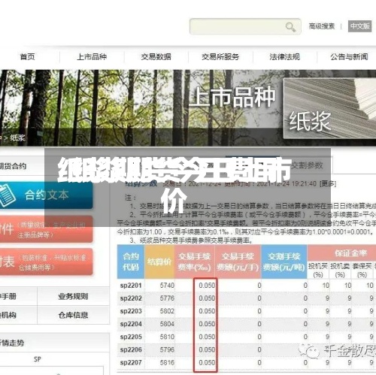This screenshot has height=375, width=376.
Task: Open the 公告与新闻 menu item
Action: [349, 56]
